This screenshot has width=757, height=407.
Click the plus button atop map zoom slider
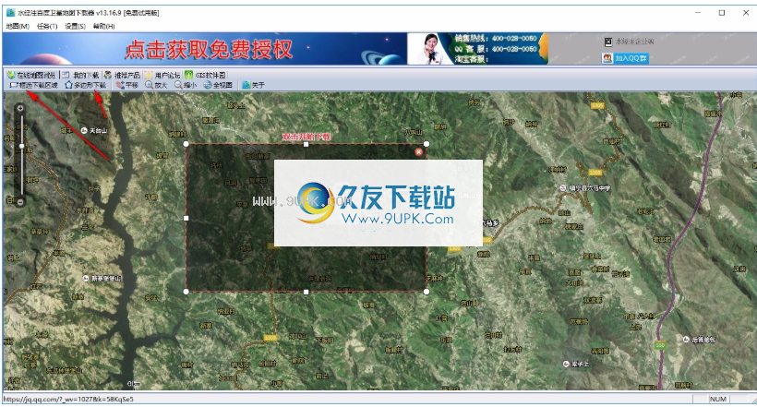click(x=20, y=108)
